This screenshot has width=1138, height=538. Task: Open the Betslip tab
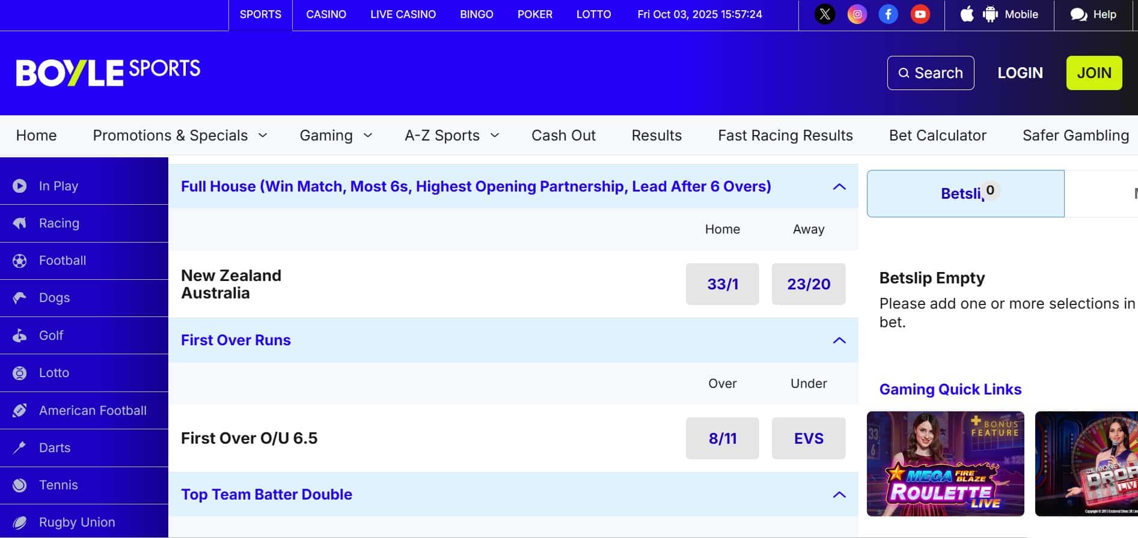[965, 193]
